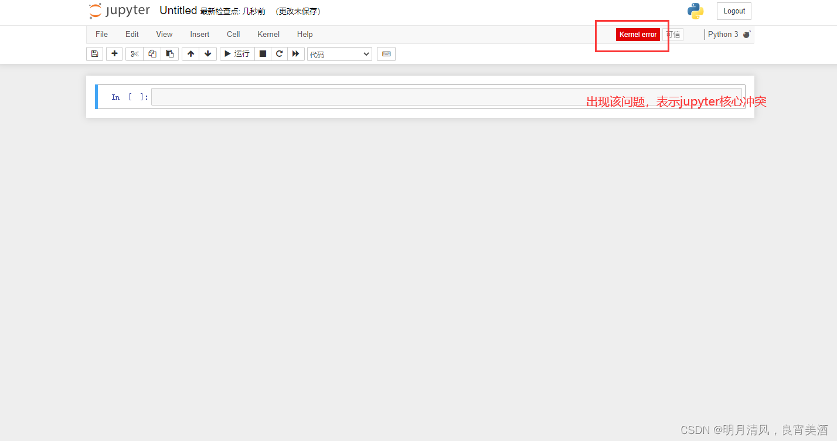Open the Kernel menu
837x441 pixels.
coord(268,35)
